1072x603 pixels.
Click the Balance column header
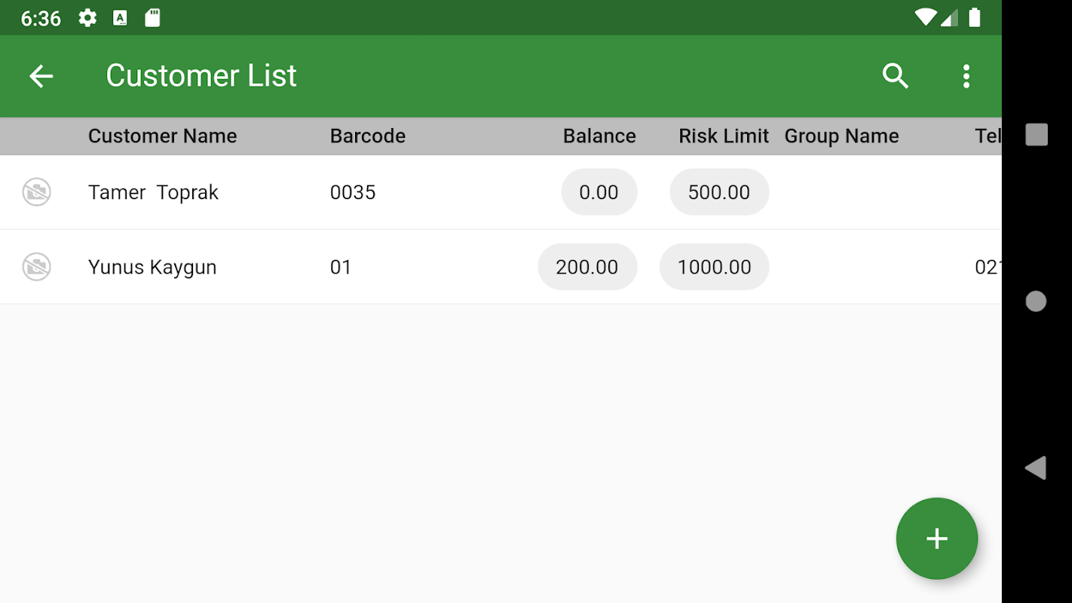point(599,136)
